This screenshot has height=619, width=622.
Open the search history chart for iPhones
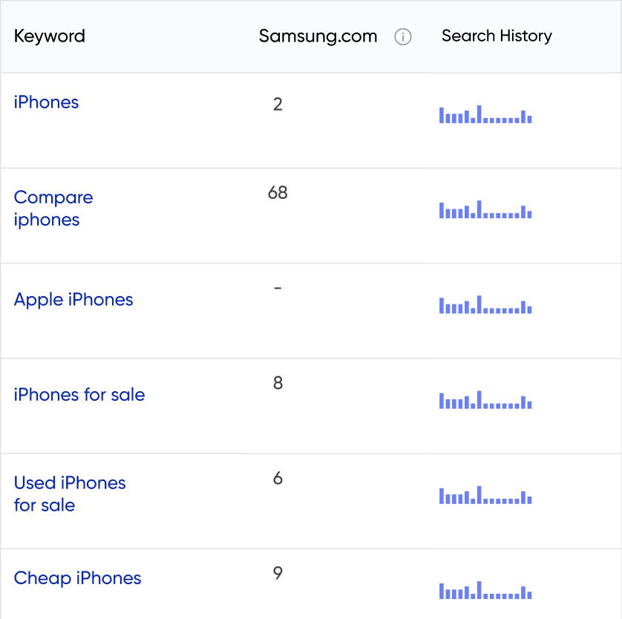click(x=485, y=116)
